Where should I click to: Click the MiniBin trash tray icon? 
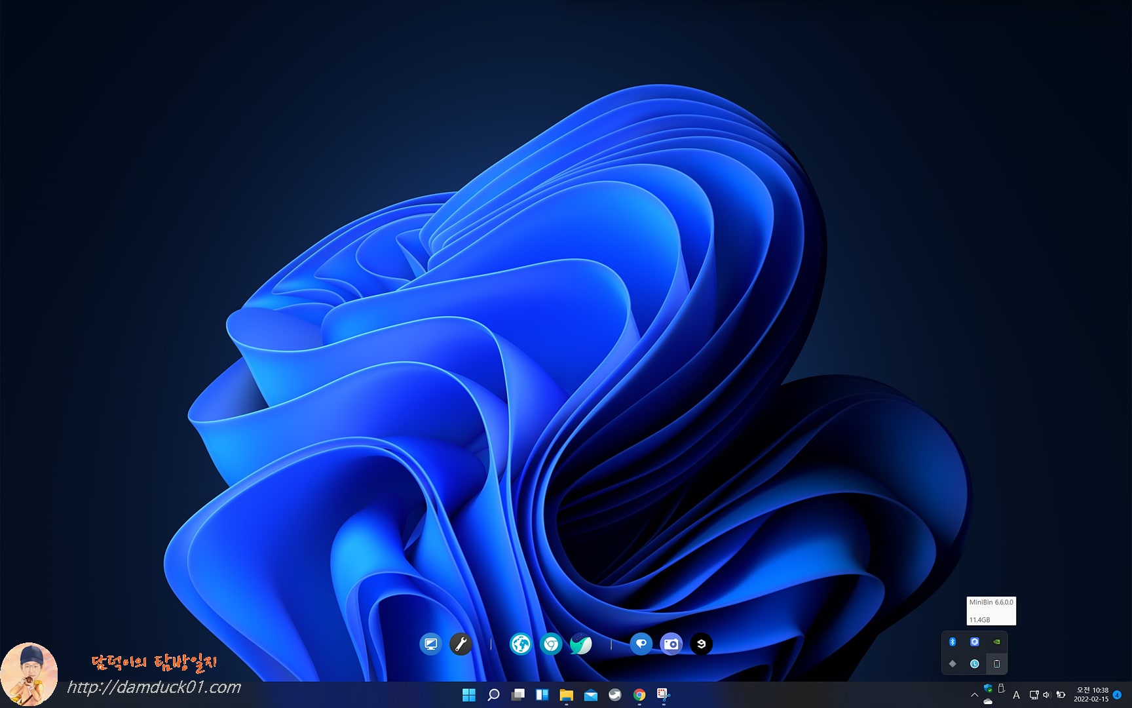click(996, 664)
